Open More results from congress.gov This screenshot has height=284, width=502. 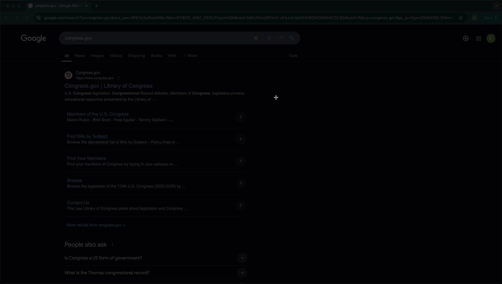point(96,225)
